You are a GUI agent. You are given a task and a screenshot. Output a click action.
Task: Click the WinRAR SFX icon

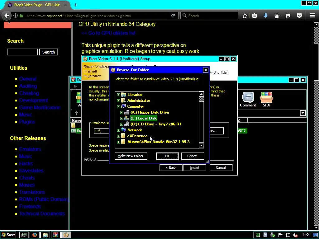coord(266,100)
